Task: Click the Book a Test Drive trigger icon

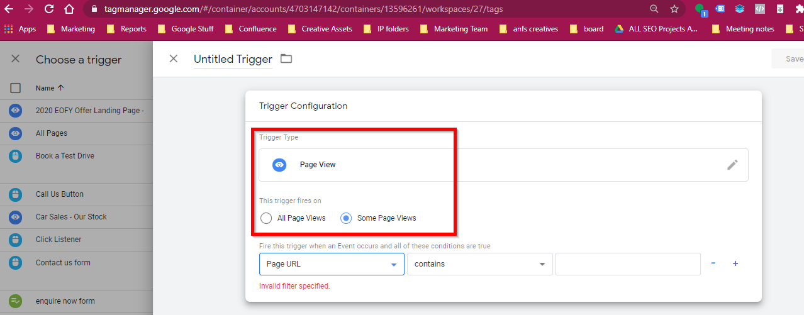Action: pos(16,156)
